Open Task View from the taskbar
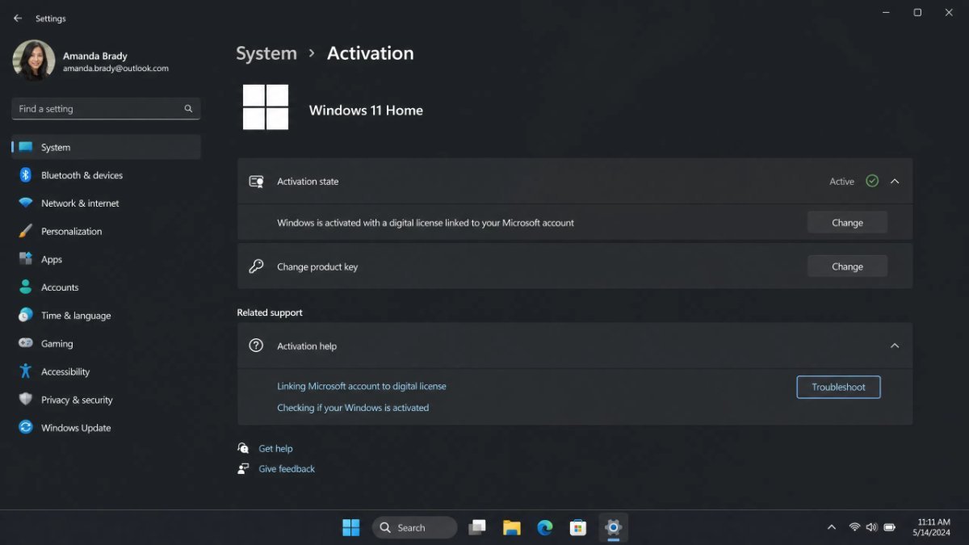Viewport: 969px width, 545px height. (477, 527)
